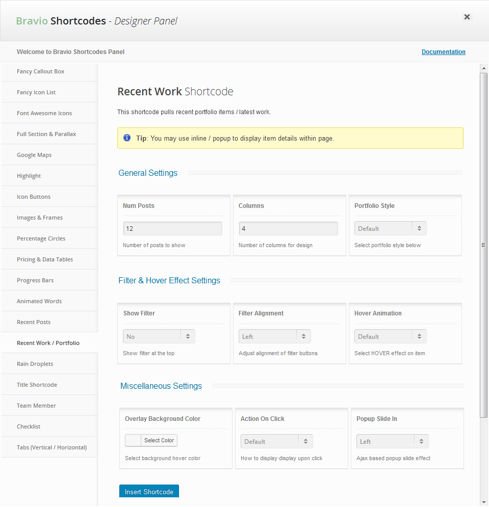489x507 pixels.
Task: Expand the Hover Animation dropdown
Action: (x=390, y=337)
